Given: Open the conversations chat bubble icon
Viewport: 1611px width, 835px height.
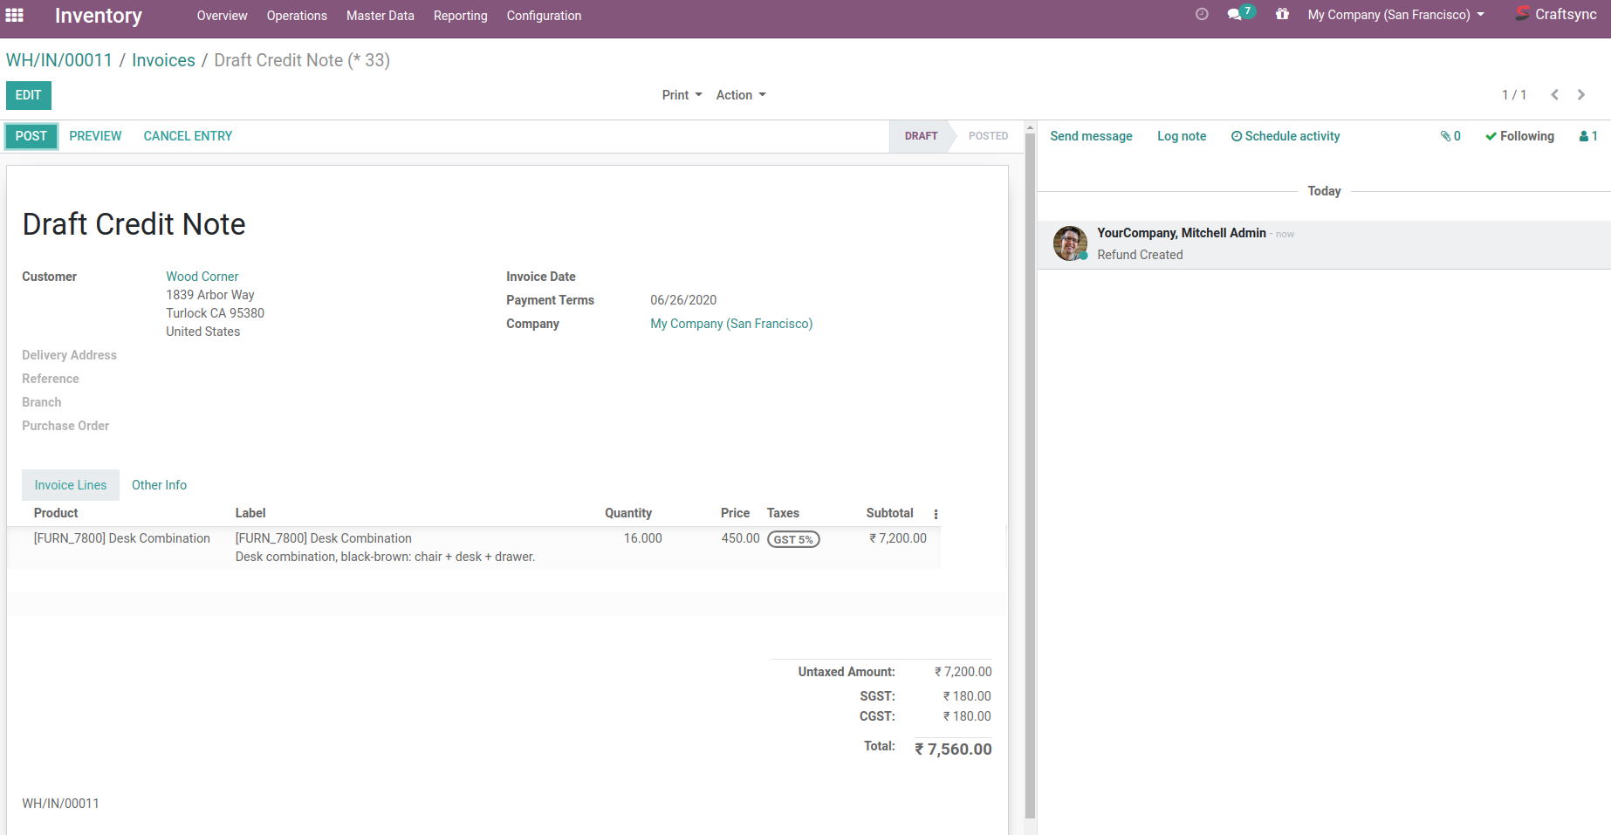Looking at the screenshot, I should [1235, 14].
